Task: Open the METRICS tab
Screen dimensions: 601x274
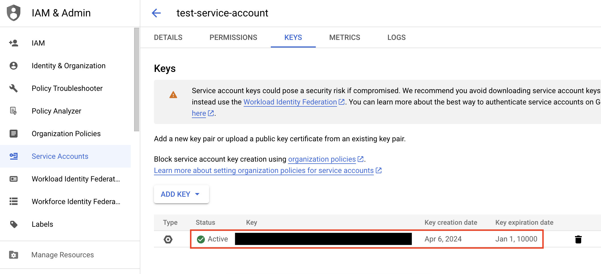Action: pyautogui.click(x=345, y=37)
